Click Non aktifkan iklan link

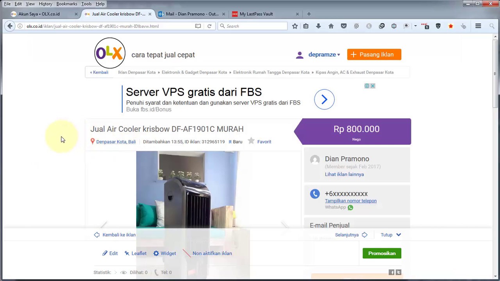[207, 253]
